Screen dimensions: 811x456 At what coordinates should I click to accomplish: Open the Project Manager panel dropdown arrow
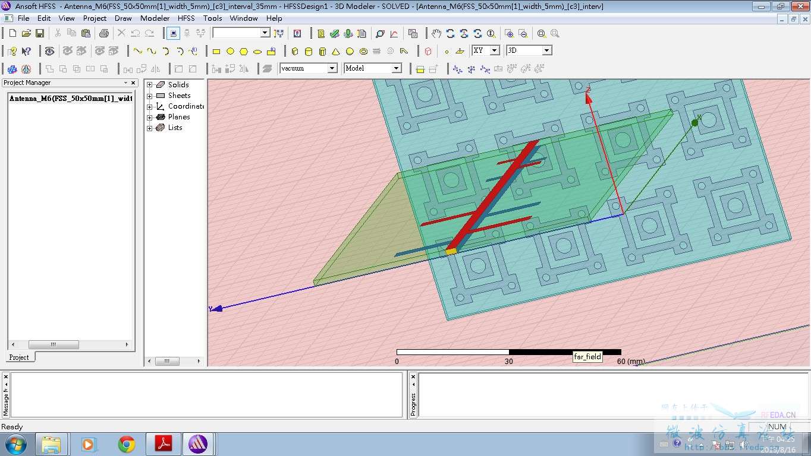[x=125, y=83]
